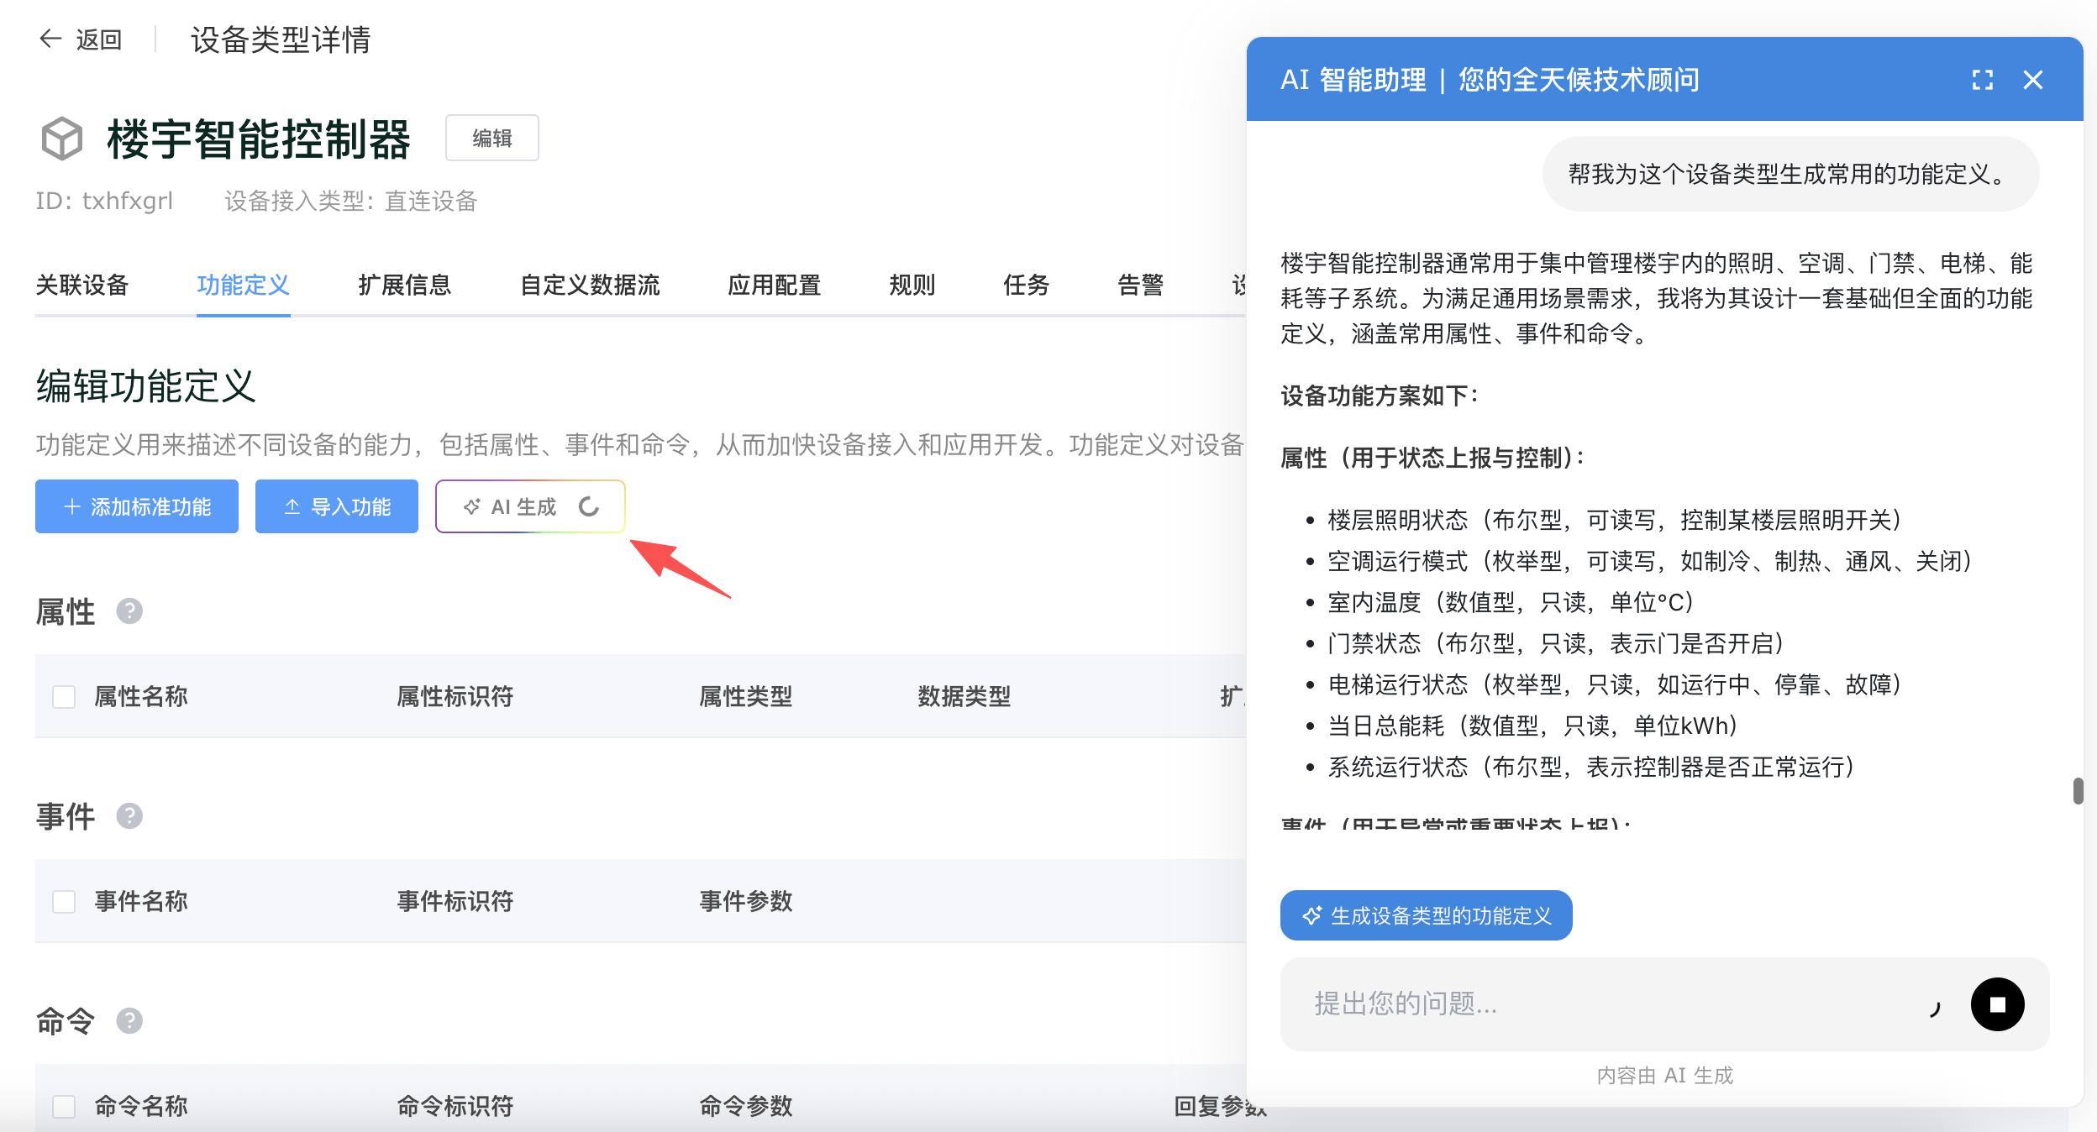Expand AI assistant panel to fullscreen
The height and width of the screenshot is (1132, 2097).
click(x=1982, y=80)
